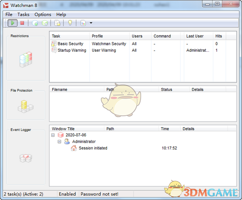Click the Hits column header
This screenshot has height=200, width=242.
tap(220, 36)
